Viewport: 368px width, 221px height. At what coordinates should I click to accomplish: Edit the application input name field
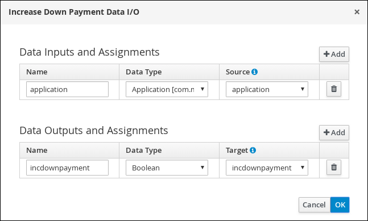tap(67, 89)
